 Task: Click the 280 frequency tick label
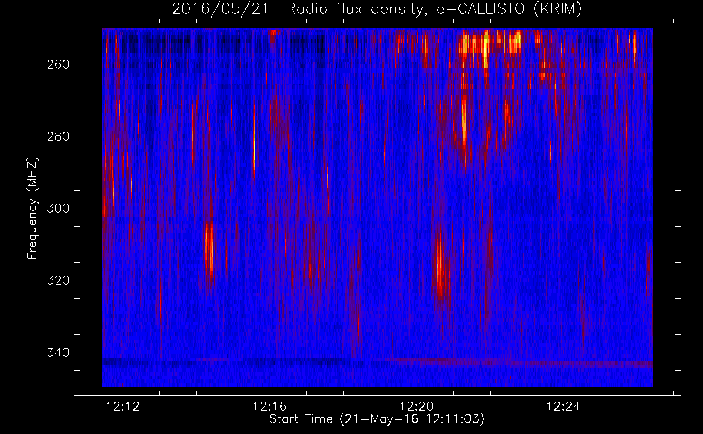tap(58, 136)
